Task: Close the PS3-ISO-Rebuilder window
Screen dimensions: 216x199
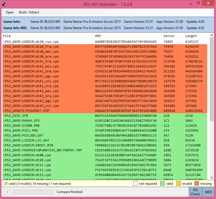Action: pos(208,3)
